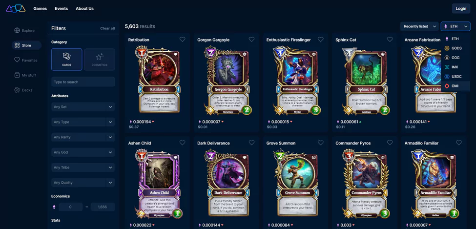Open Favorites heart icon in sidebar
This screenshot has height=229, width=476.
click(17, 60)
